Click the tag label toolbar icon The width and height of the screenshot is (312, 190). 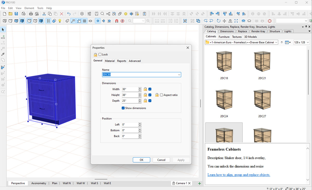67,21
